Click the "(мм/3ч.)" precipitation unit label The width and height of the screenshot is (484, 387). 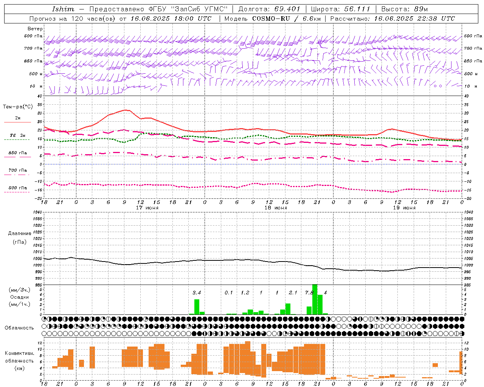(20, 290)
